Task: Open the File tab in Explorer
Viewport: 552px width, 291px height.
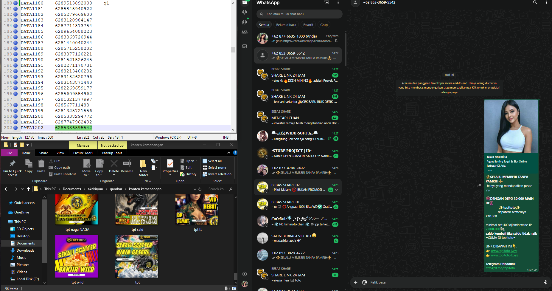Action: tap(9, 153)
